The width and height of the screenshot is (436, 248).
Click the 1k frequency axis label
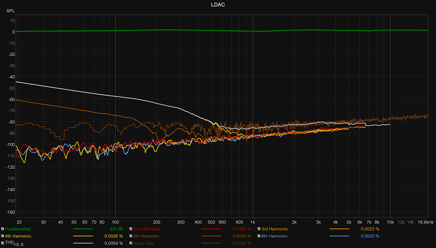tap(253, 222)
